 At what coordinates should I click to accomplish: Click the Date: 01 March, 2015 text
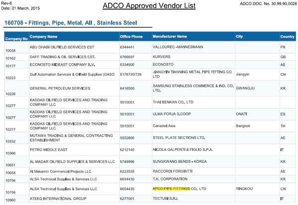coord(20,8)
